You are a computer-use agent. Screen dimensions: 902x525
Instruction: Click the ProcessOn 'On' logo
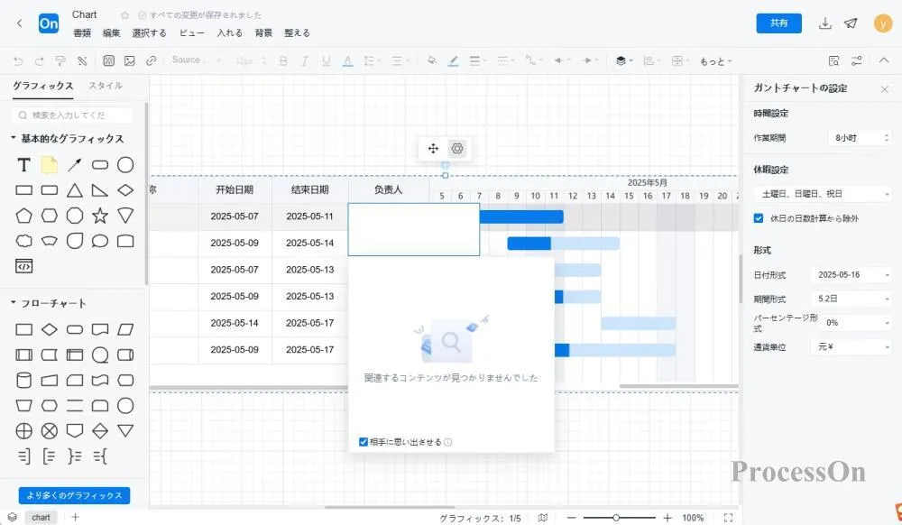point(49,23)
